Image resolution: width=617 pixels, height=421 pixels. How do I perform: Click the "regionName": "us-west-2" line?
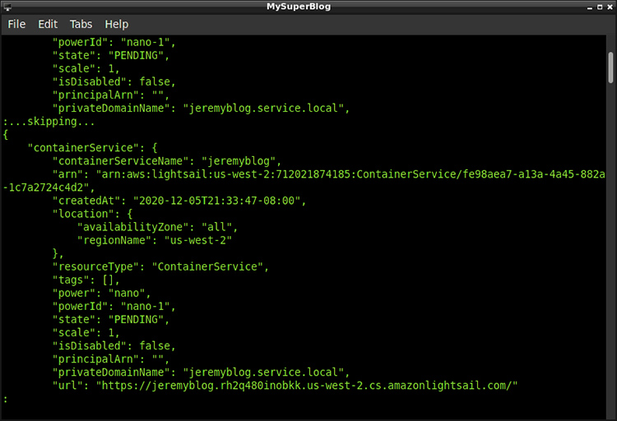155,240
